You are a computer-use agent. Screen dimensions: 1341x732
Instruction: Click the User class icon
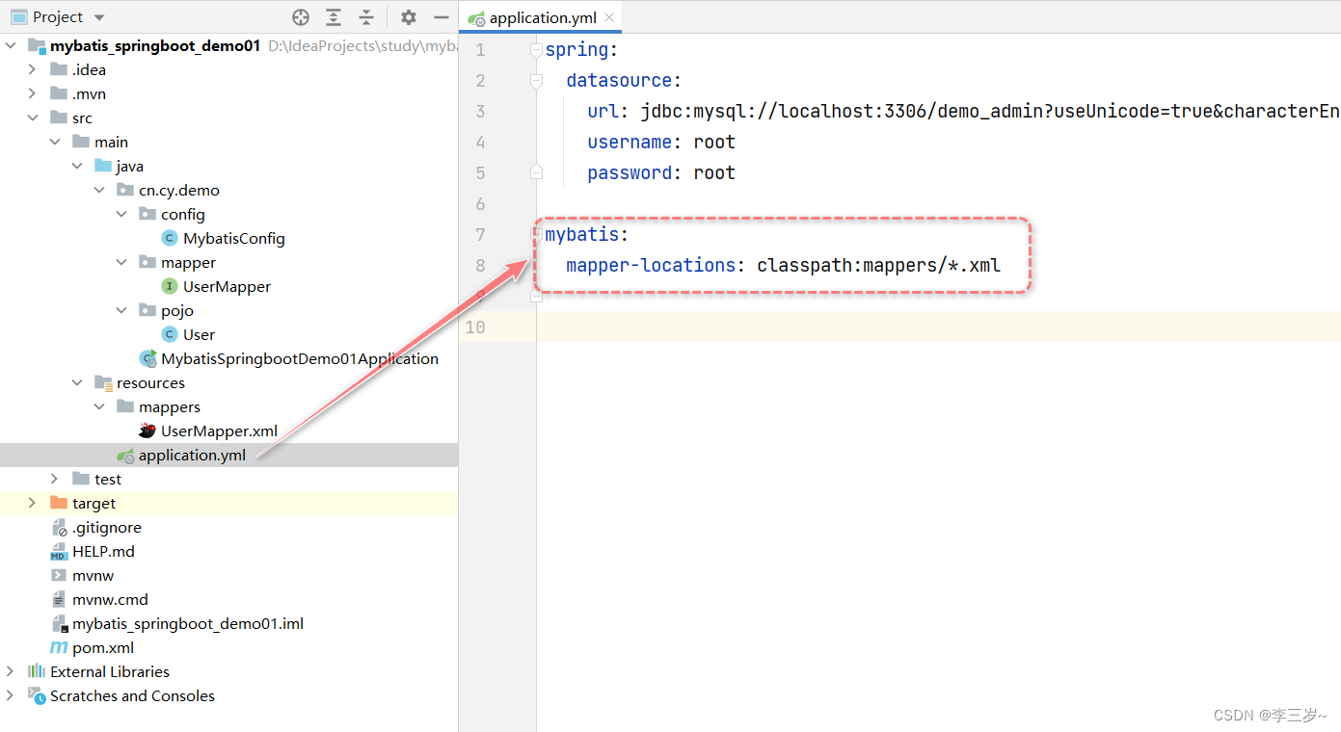pyautogui.click(x=170, y=334)
